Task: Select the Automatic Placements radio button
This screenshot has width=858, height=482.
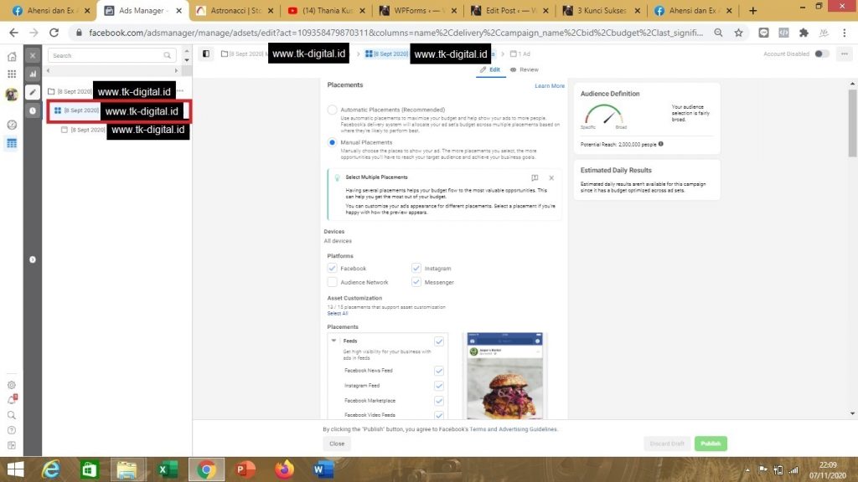Action: tap(332, 110)
